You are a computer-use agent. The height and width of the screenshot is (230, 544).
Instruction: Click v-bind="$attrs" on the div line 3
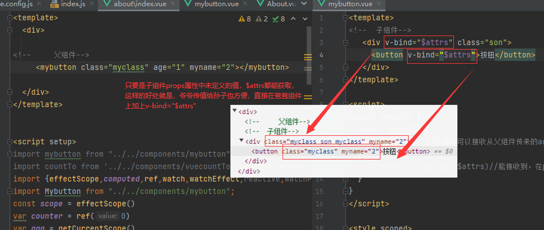(x=419, y=42)
